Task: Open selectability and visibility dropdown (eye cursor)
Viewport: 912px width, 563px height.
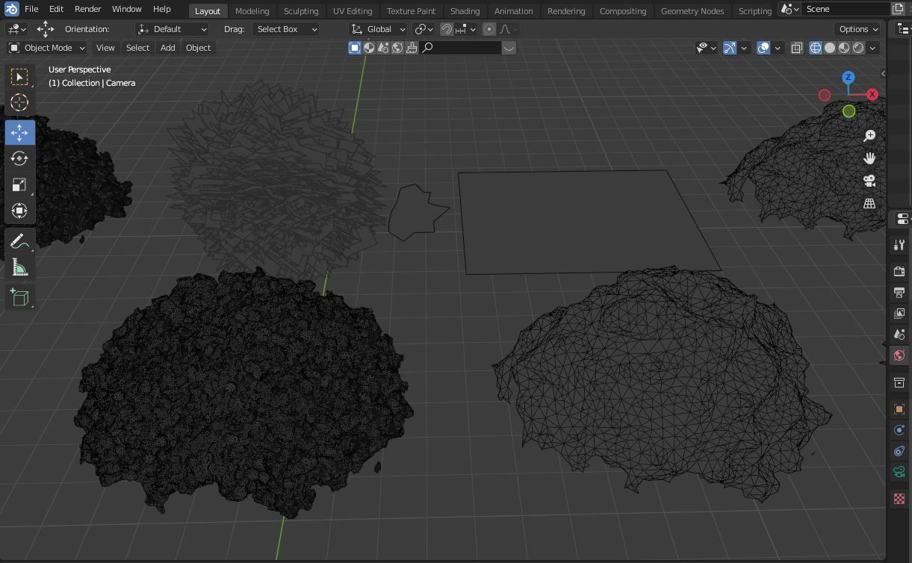Action: (x=706, y=48)
